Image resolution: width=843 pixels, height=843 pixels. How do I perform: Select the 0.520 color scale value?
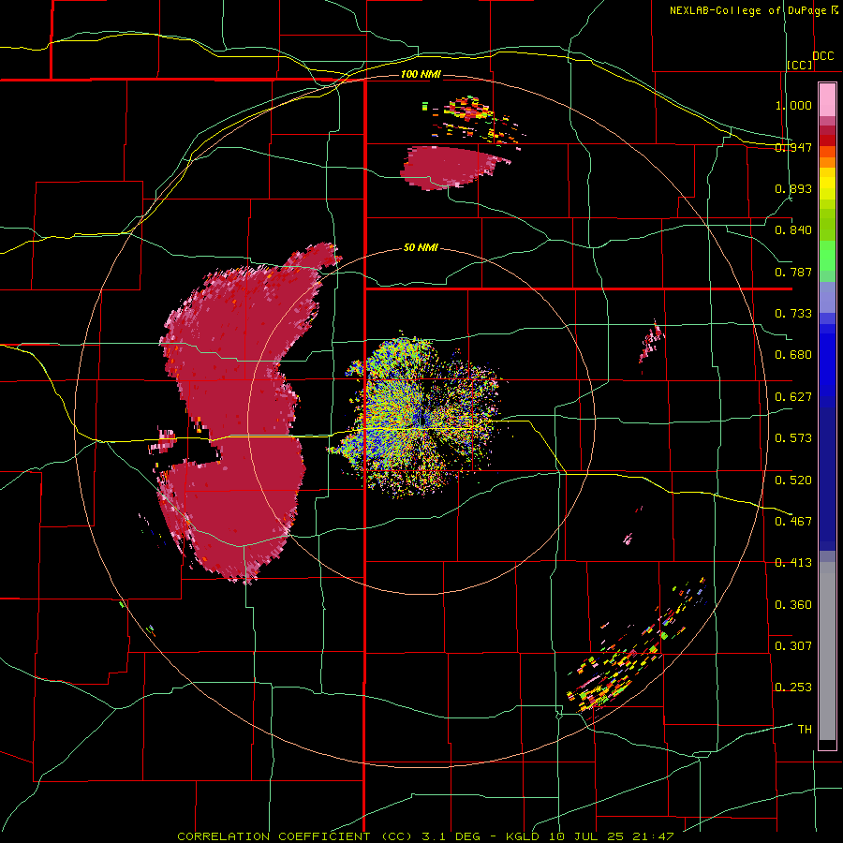pyautogui.click(x=793, y=481)
